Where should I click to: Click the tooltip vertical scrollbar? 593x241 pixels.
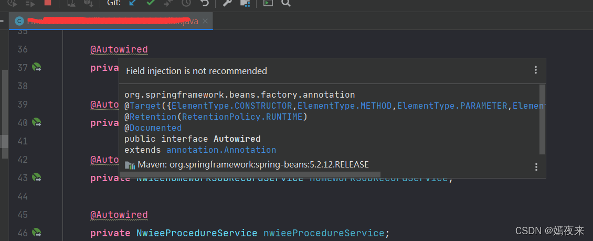[542, 119]
